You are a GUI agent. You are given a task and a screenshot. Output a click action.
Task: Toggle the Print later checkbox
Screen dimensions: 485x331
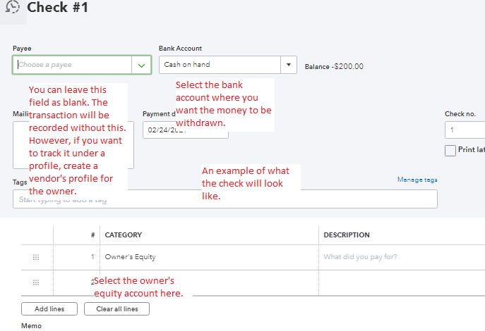[450, 150]
